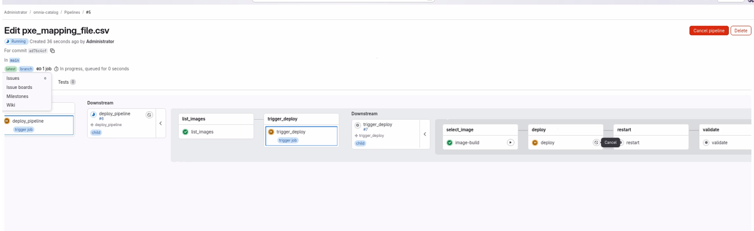The width and height of the screenshot is (754, 231).
Task: Open the Administrator breadcrumb link
Action: pyautogui.click(x=17, y=12)
